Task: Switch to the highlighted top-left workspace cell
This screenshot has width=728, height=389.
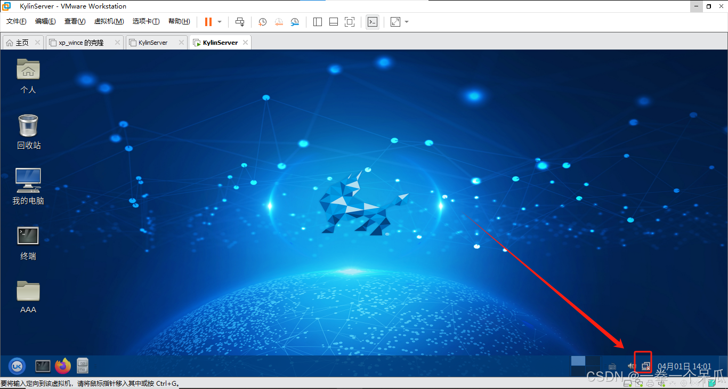Action: coord(578,361)
